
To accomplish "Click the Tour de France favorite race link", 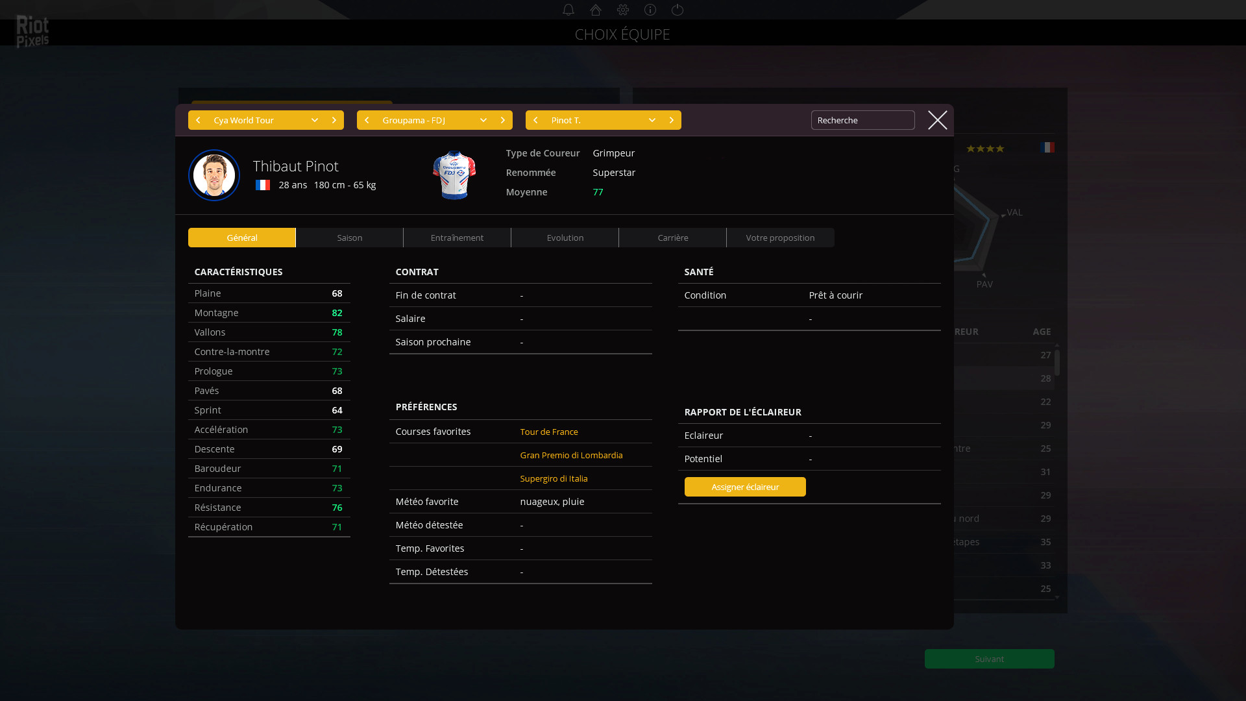I will [x=548, y=430].
